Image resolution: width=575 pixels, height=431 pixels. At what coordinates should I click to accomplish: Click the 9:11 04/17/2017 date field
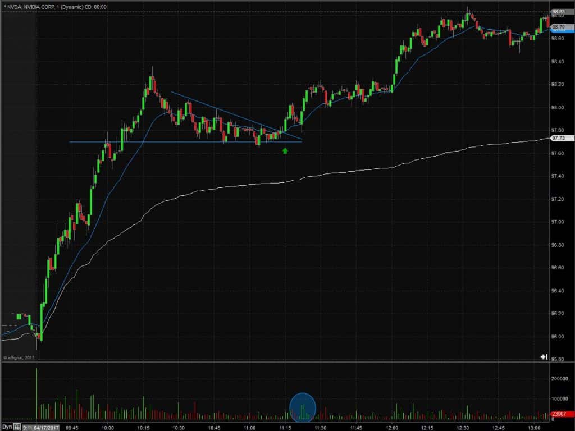pos(40,427)
